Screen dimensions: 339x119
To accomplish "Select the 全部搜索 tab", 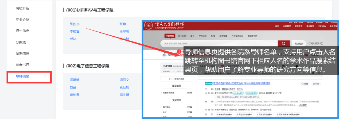I will click(170, 36).
